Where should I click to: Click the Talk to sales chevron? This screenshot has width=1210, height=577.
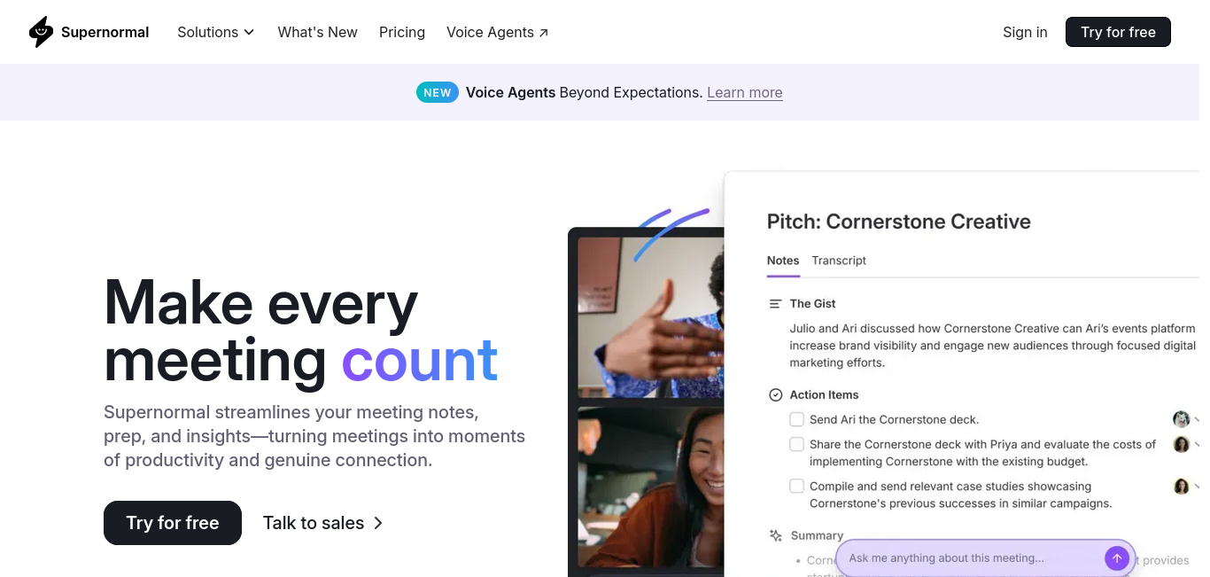(378, 523)
